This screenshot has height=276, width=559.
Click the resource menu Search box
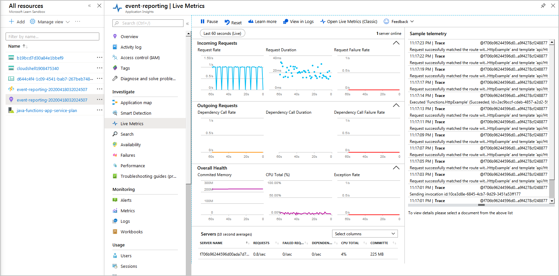[148, 23]
